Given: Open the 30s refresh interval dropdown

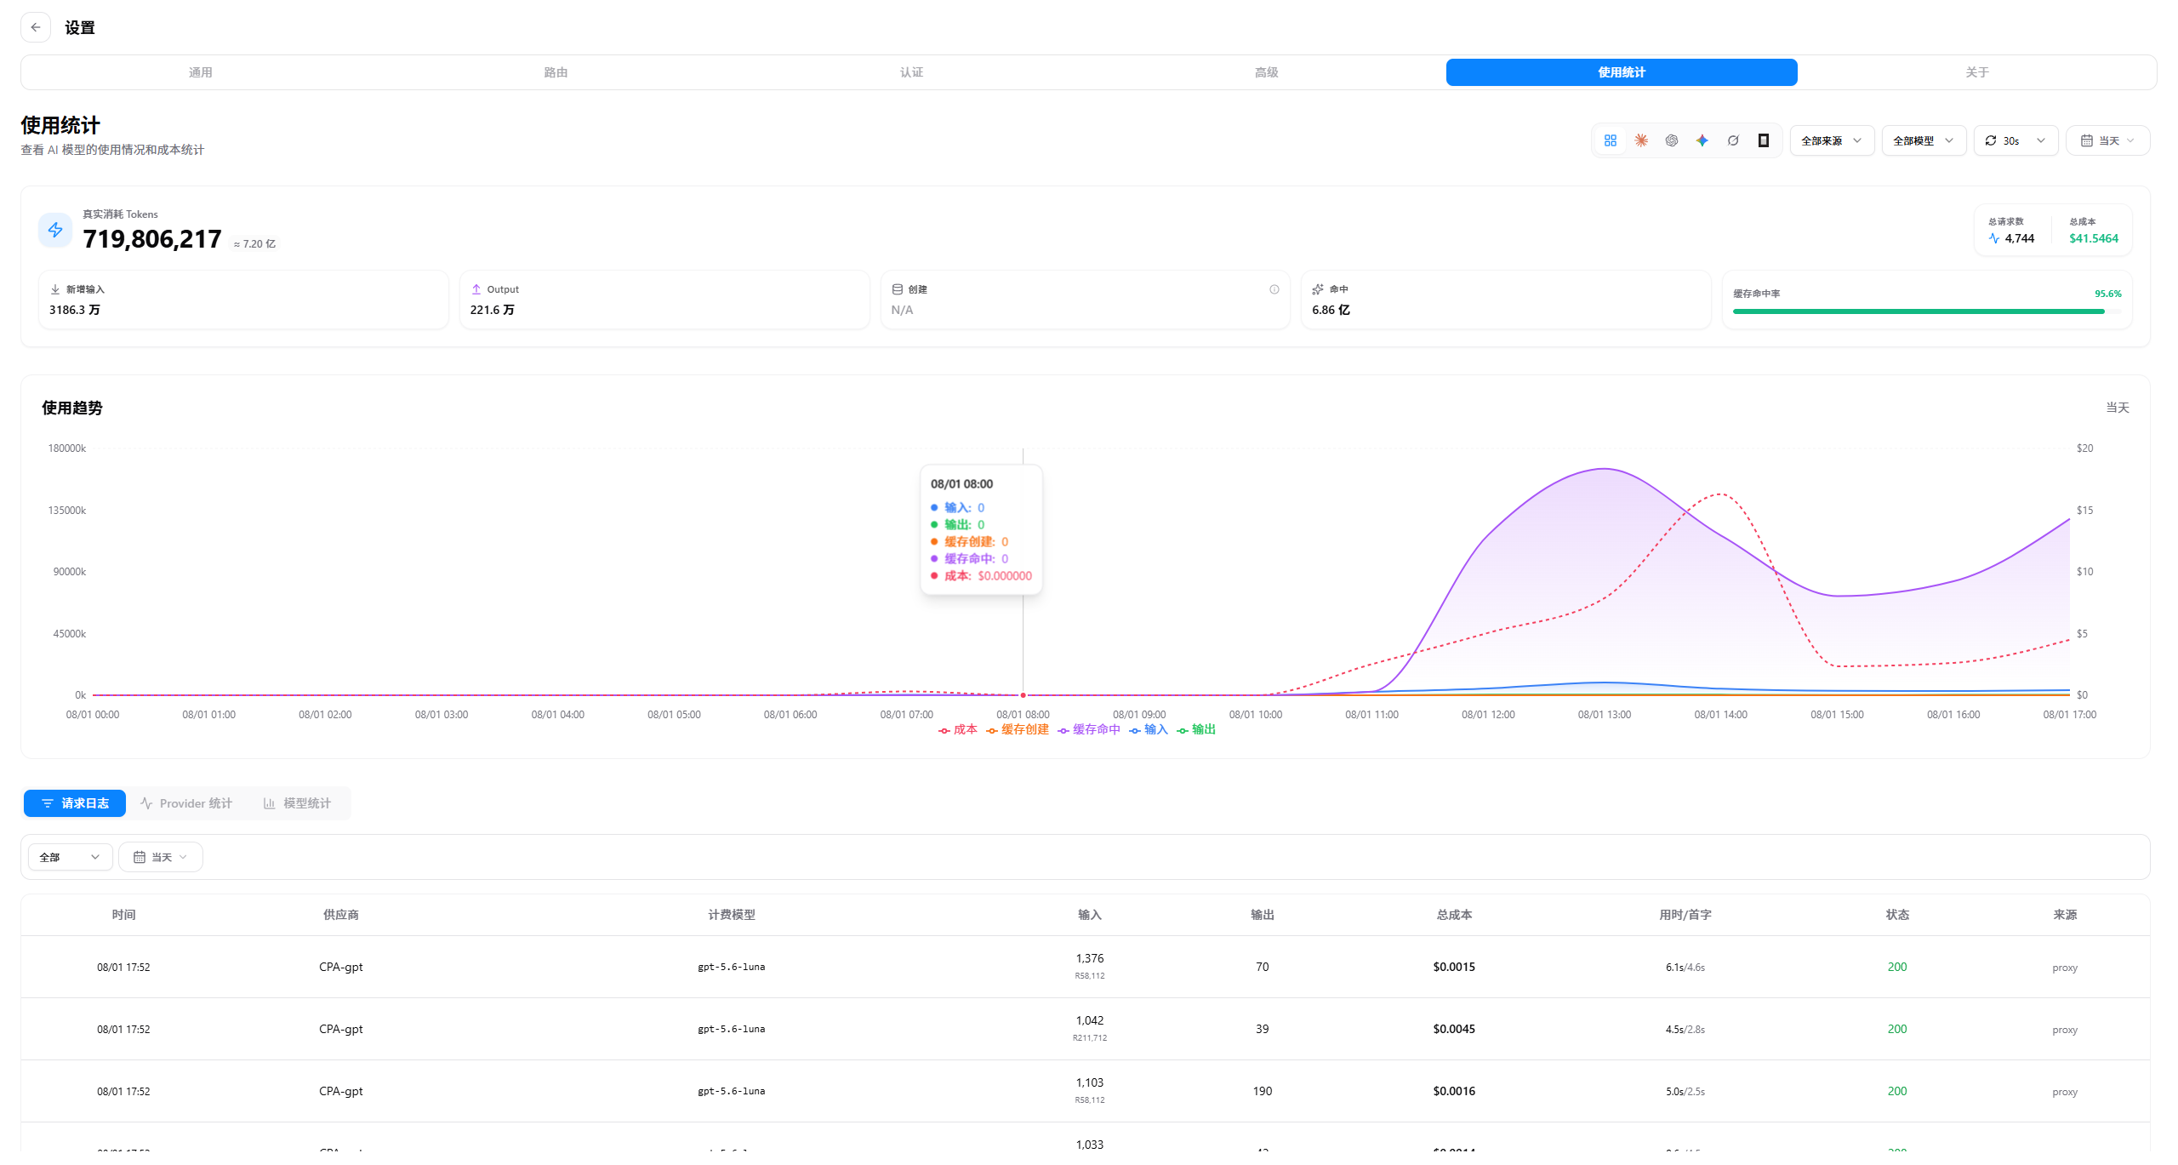Looking at the screenshot, I should pos(2016,140).
